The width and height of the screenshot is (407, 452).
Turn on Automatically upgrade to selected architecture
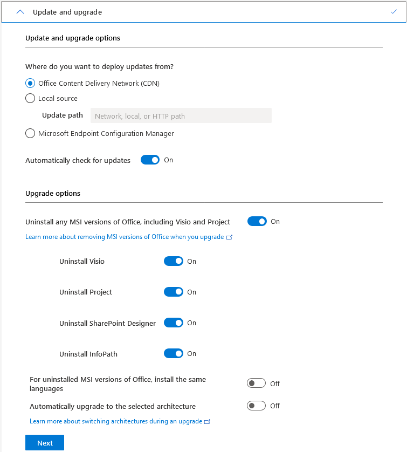[x=256, y=406]
